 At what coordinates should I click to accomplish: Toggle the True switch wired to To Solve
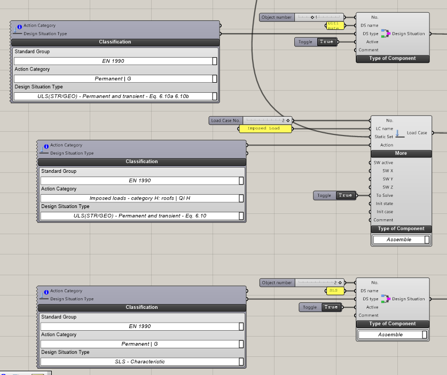click(x=346, y=196)
